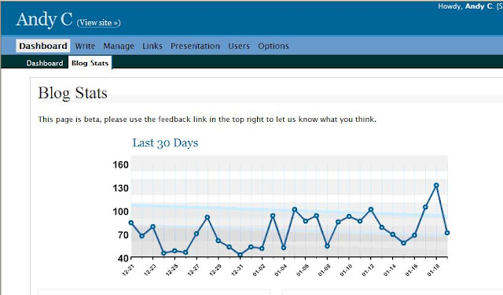Go to the Manage menu
This screenshot has width=503, height=295.
pos(119,46)
